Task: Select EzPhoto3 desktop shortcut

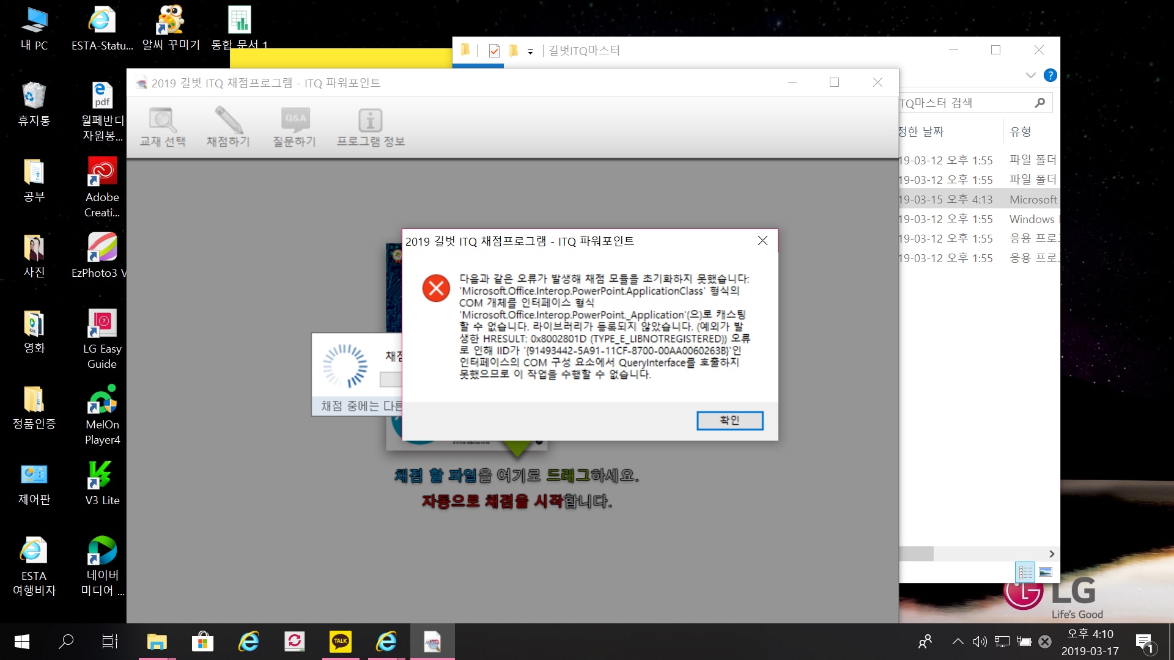Action: [99, 255]
